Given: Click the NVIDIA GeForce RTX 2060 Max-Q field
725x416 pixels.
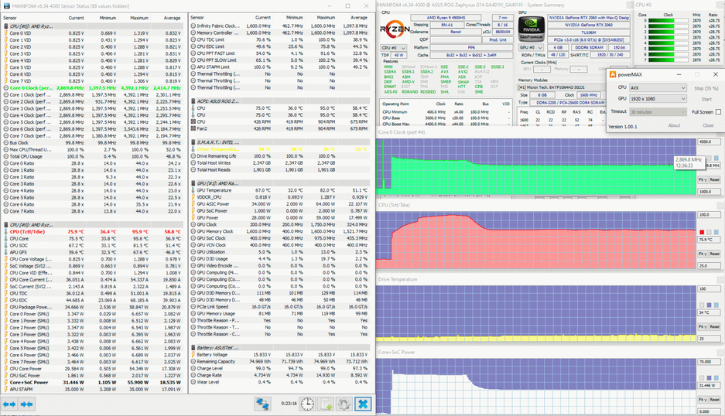Looking at the screenshot, I should [x=589, y=18].
